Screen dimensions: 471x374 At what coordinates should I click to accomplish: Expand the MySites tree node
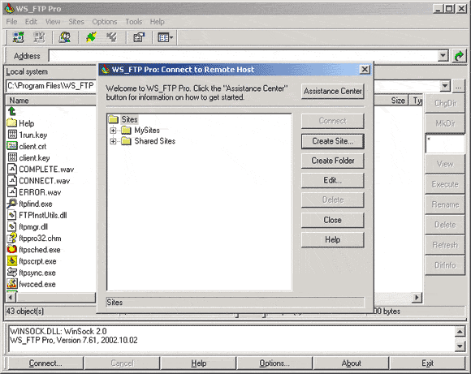[x=113, y=131]
